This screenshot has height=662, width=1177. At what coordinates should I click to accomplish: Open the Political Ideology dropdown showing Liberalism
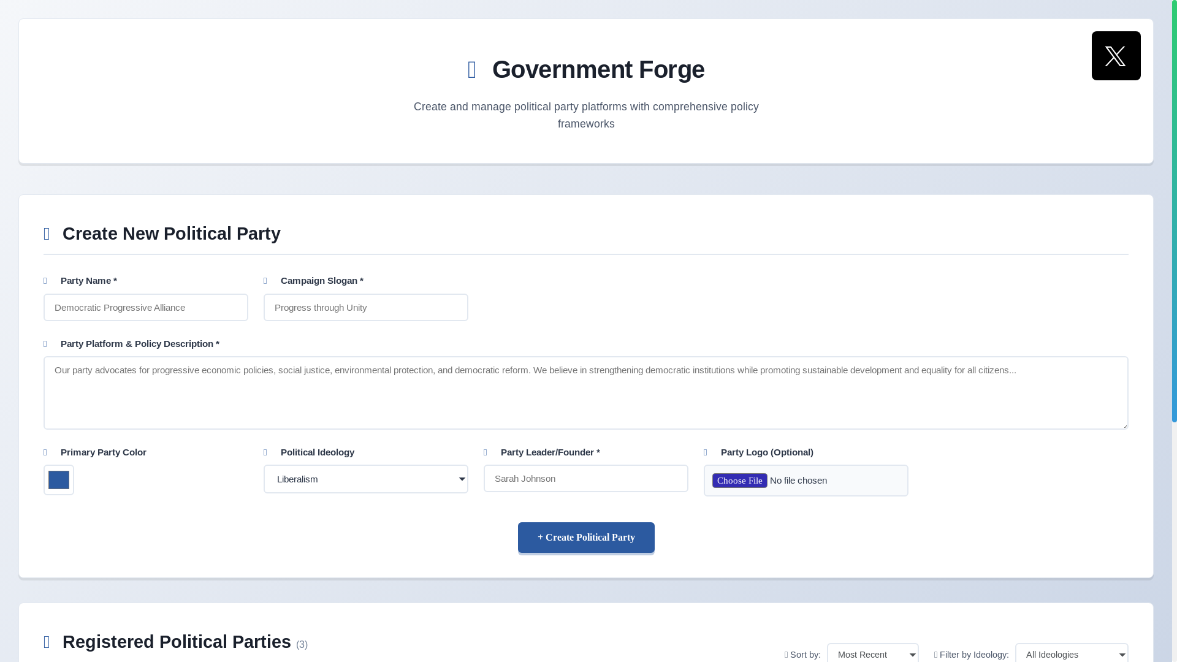366,479
